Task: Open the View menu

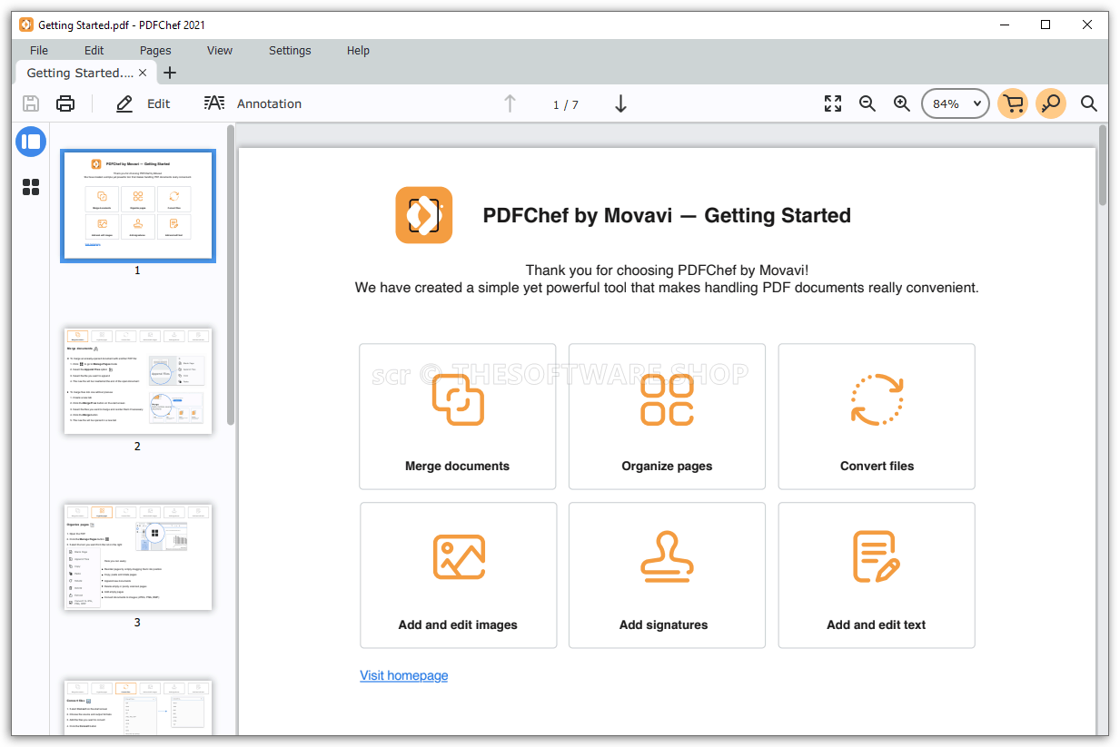Action: pos(220,51)
